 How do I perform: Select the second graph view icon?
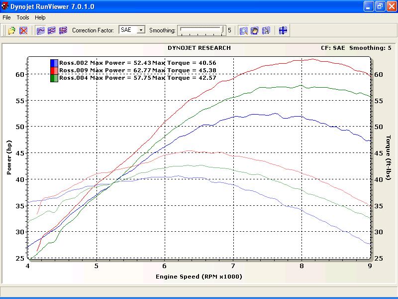tap(52, 30)
